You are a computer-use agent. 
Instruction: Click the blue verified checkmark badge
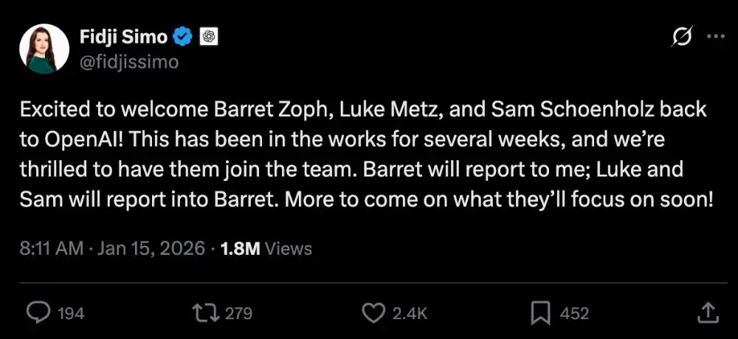click(184, 36)
